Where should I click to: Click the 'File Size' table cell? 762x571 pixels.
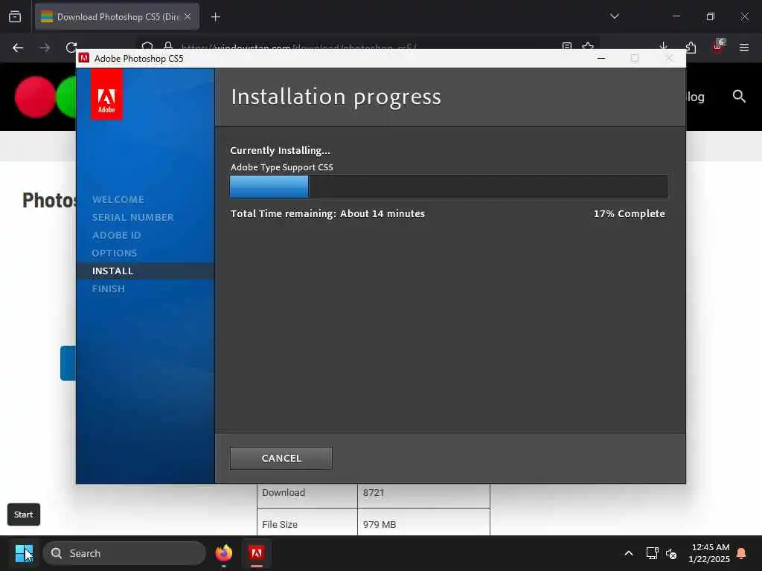307,524
